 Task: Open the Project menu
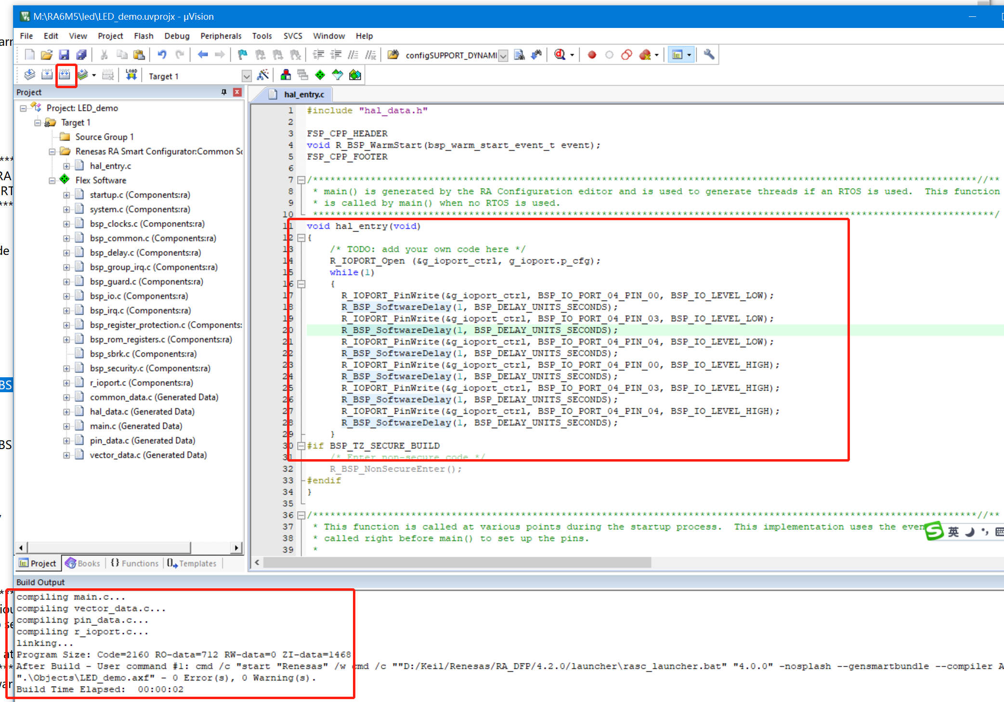click(110, 36)
